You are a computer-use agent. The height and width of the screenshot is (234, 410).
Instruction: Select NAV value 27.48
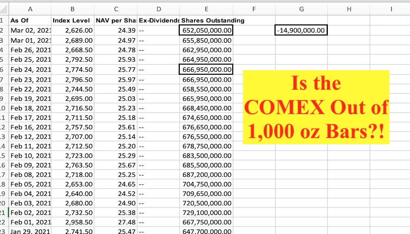click(x=116, y=222)
